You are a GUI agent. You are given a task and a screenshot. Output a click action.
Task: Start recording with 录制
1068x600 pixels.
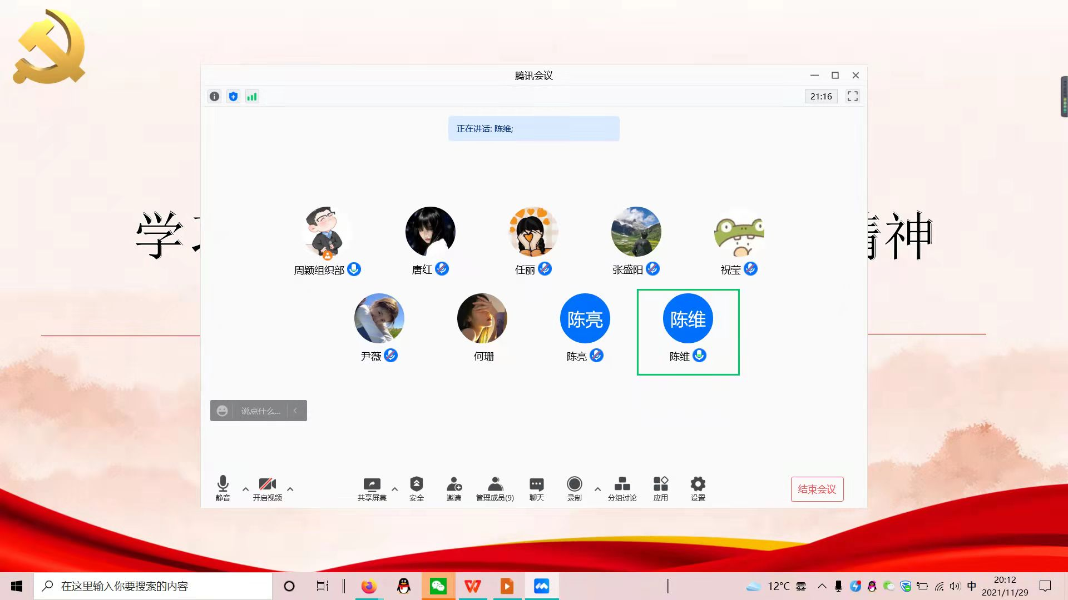(x=575, y=489)
